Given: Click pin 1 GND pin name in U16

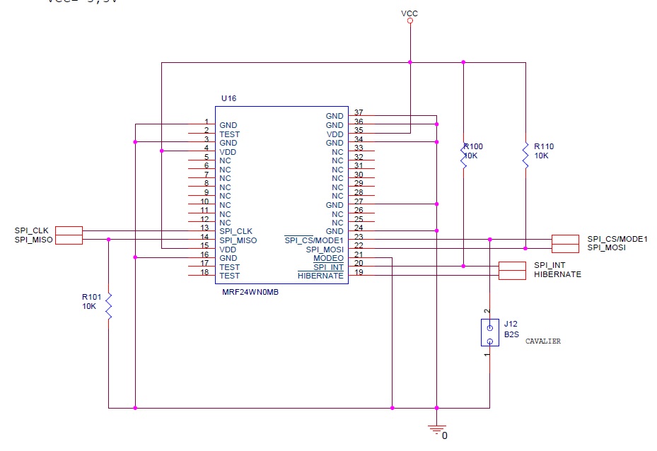Looking at the screenshot, I should (x=228, y=125).
